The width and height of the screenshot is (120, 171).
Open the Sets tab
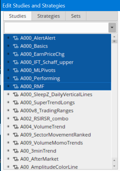tap(76, 16)
